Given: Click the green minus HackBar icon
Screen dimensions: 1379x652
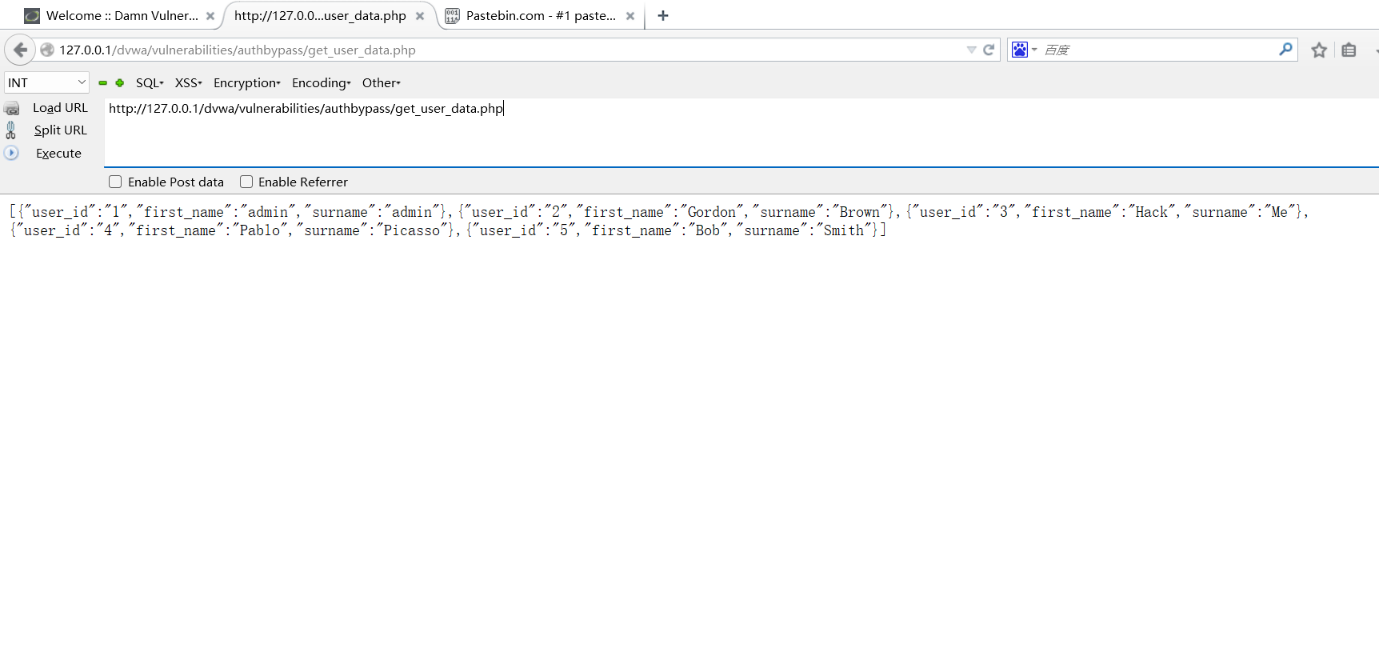Looking at the screenshot, I should click(x=102, y=83).
